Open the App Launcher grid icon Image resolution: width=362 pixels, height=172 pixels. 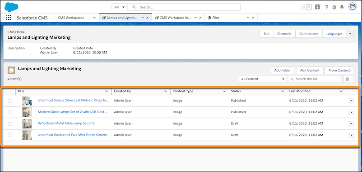[9, 18]
